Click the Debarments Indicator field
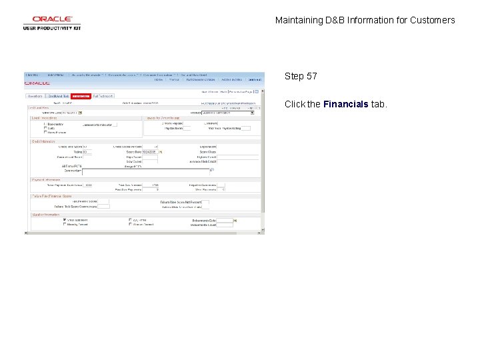The width and height of the screenshot is (480, 360). click(115, 125)
